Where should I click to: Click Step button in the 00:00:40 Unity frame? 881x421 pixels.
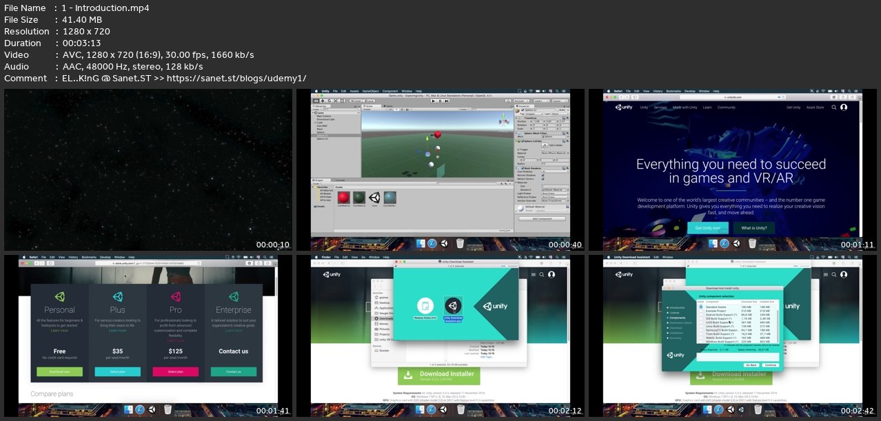(x=447, y=101)
